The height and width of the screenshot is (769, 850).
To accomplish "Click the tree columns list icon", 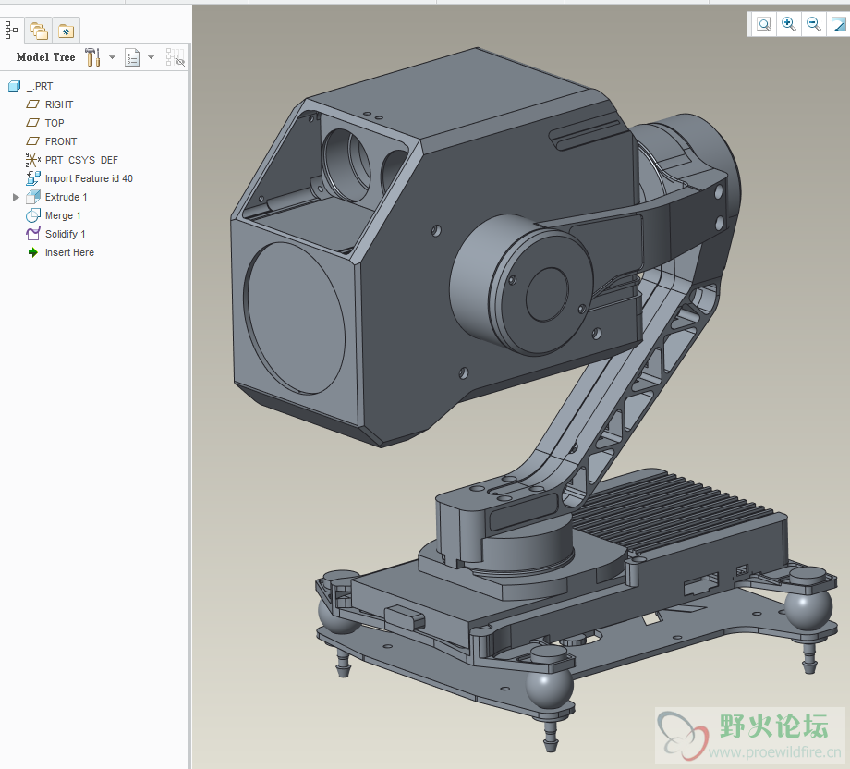I will point(132,57).
